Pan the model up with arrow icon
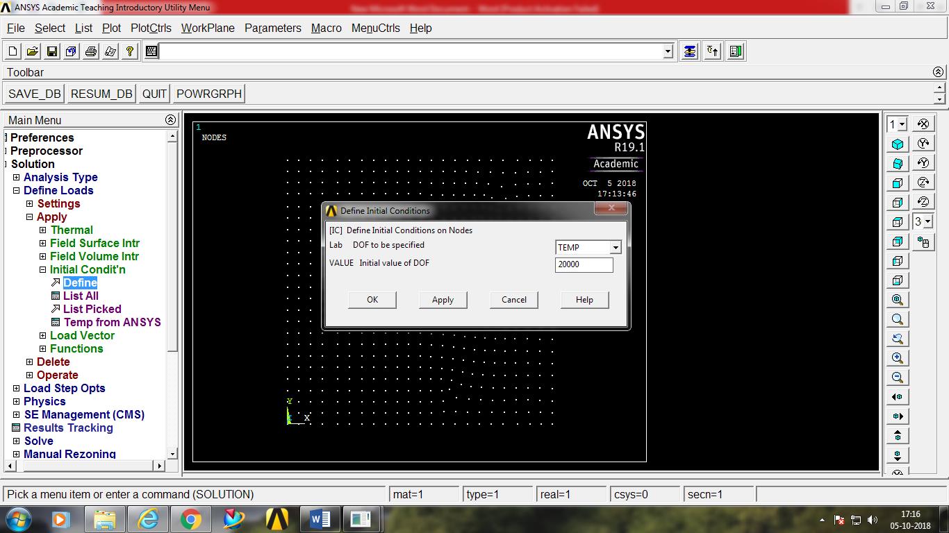This screenshot has height=533, width=949. pos(897,435)
